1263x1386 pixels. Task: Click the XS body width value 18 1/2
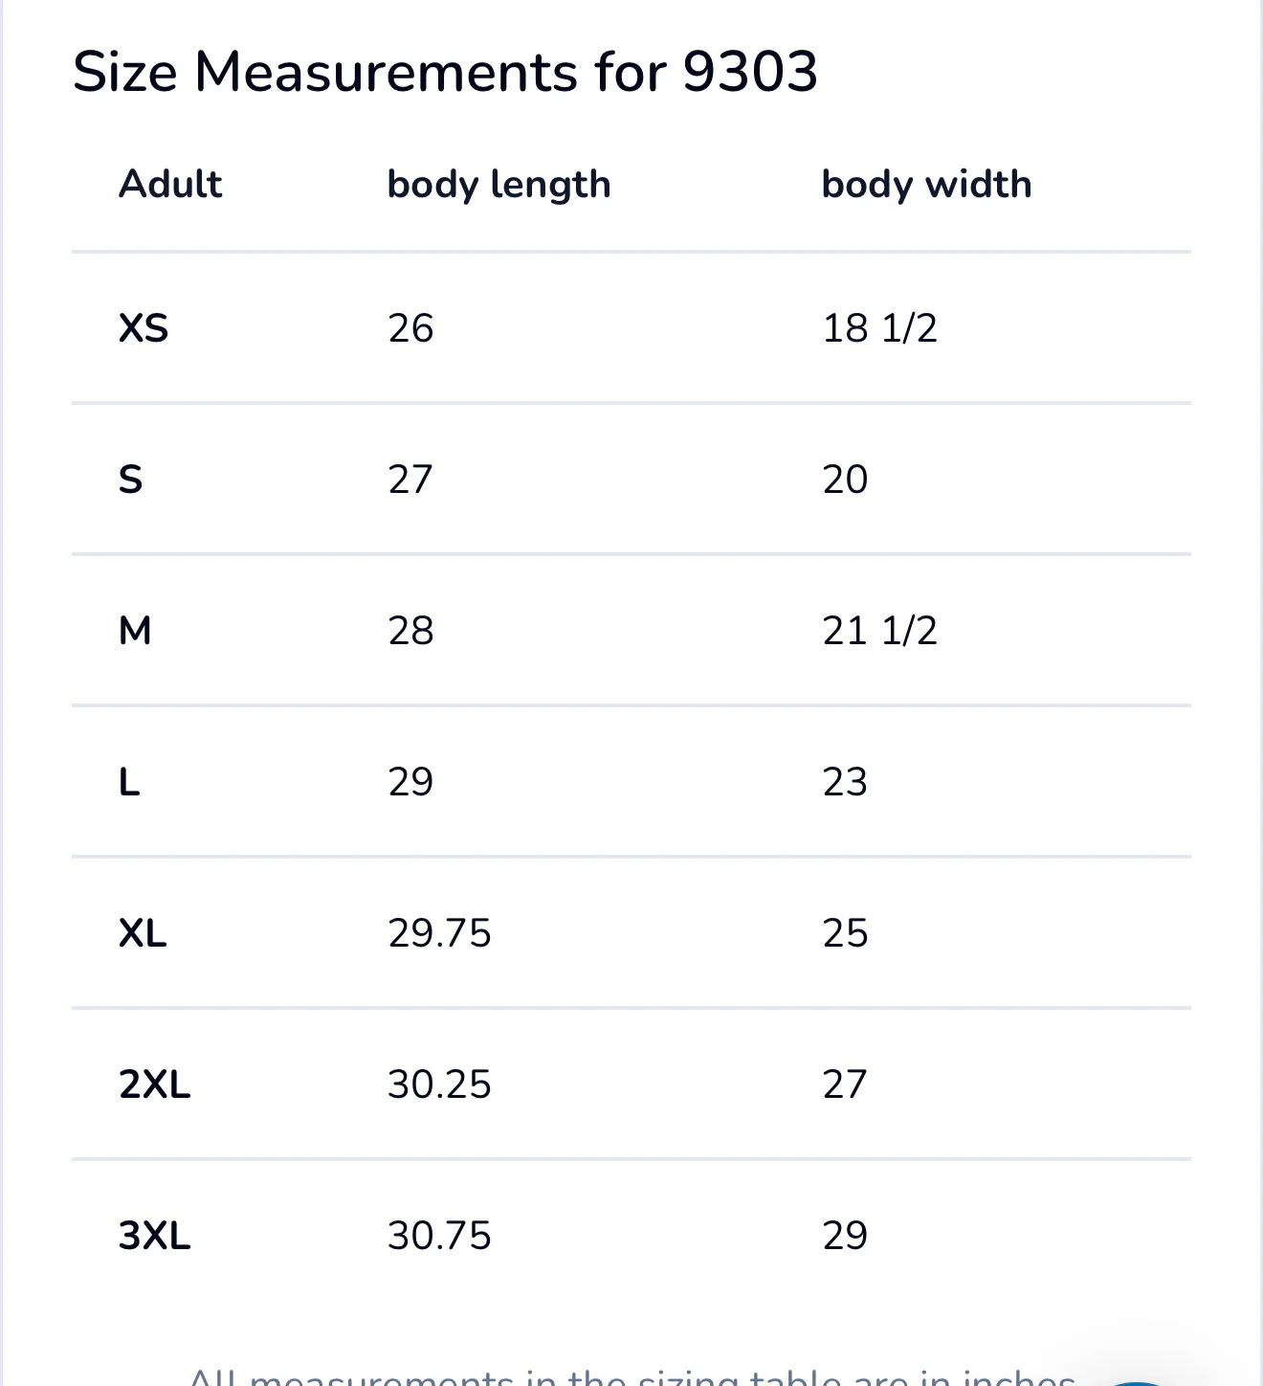(879, 328)
